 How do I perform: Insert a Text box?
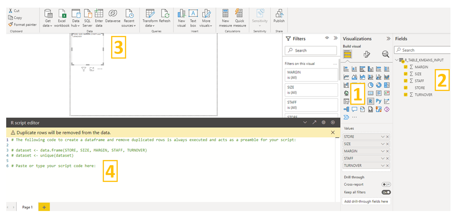coord(193,18)
